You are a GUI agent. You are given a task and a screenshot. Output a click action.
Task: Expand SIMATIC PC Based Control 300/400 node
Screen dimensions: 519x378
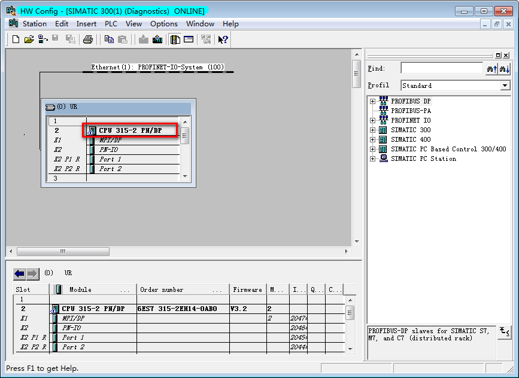coord(373,149)
